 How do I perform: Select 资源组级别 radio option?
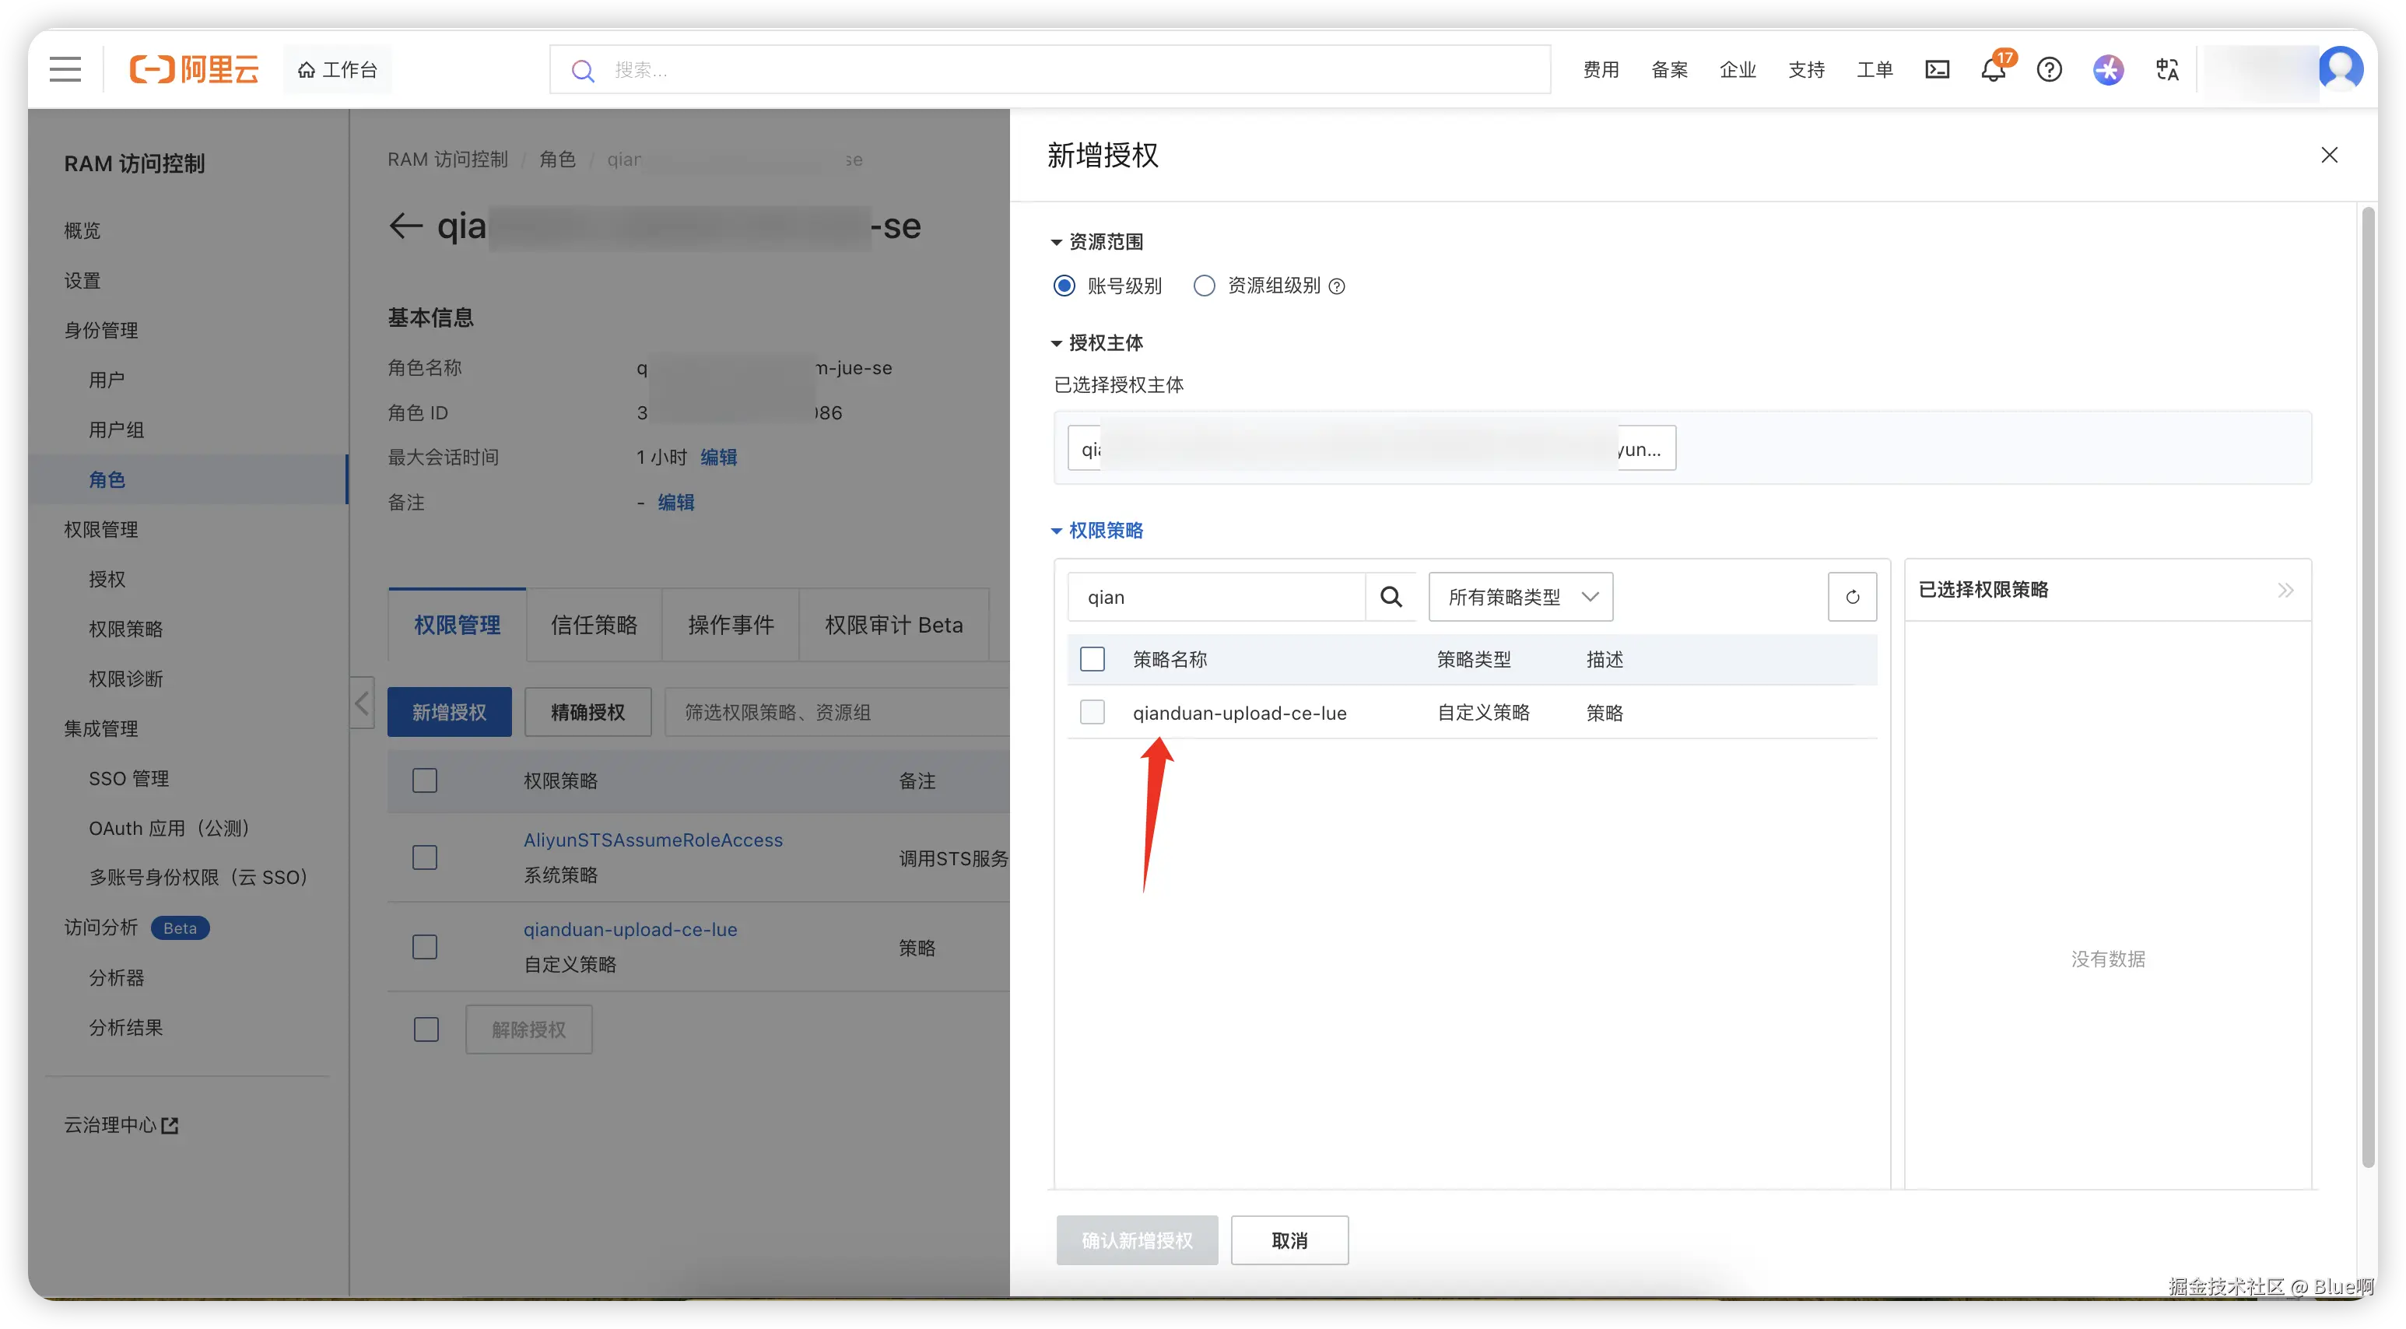tap(1205, 286)
